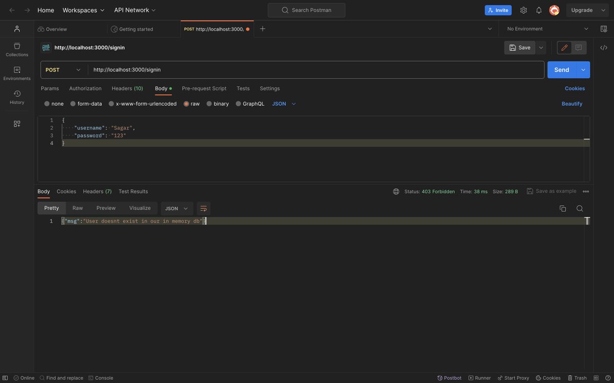Open the help icon in the status bar
614x383 pixels.
[x=608, y=378]
